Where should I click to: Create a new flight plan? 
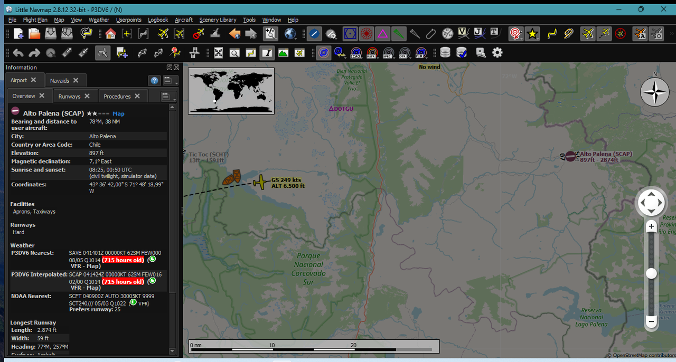(x=18, y=34)
